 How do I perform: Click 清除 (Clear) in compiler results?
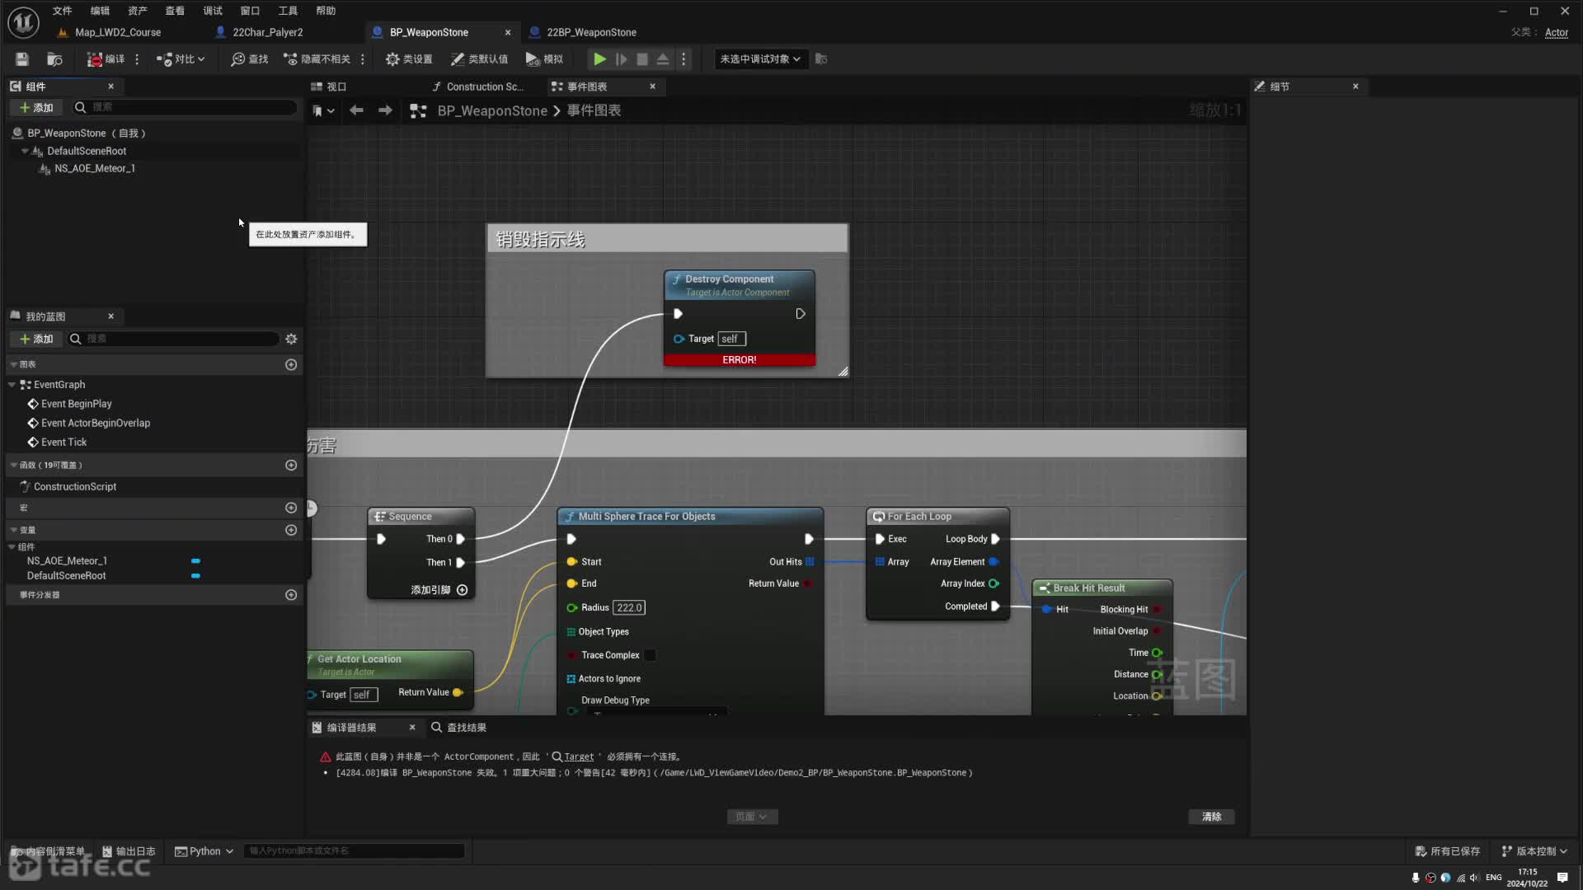1211,817
